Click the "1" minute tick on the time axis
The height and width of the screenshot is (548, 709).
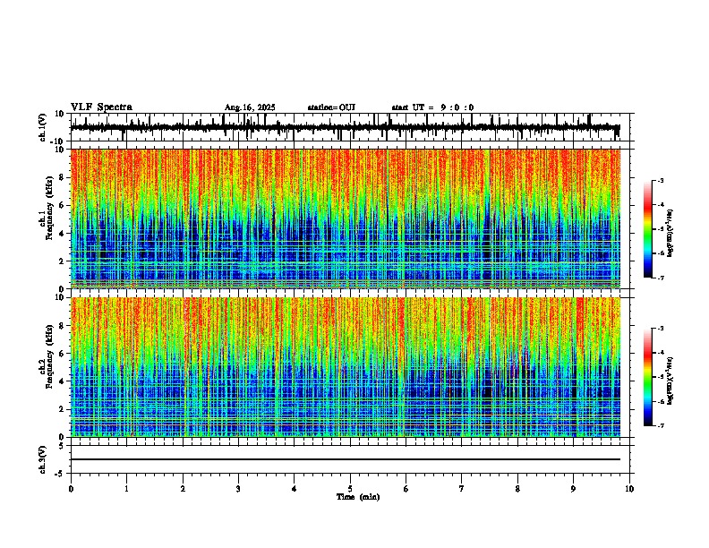click(126, 489)
